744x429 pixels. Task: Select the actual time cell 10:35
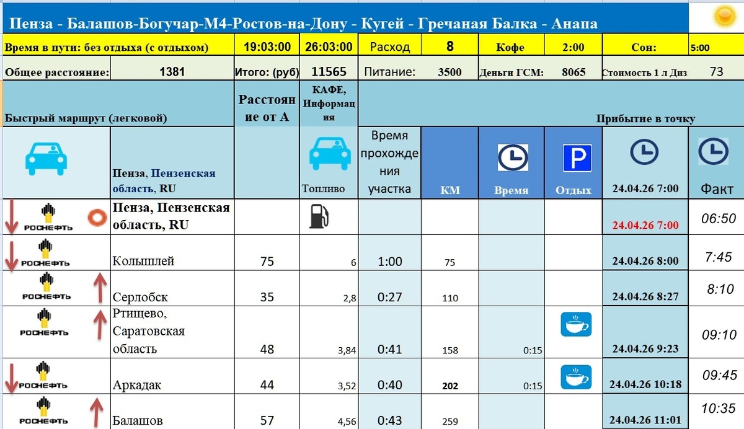[715, 412]
